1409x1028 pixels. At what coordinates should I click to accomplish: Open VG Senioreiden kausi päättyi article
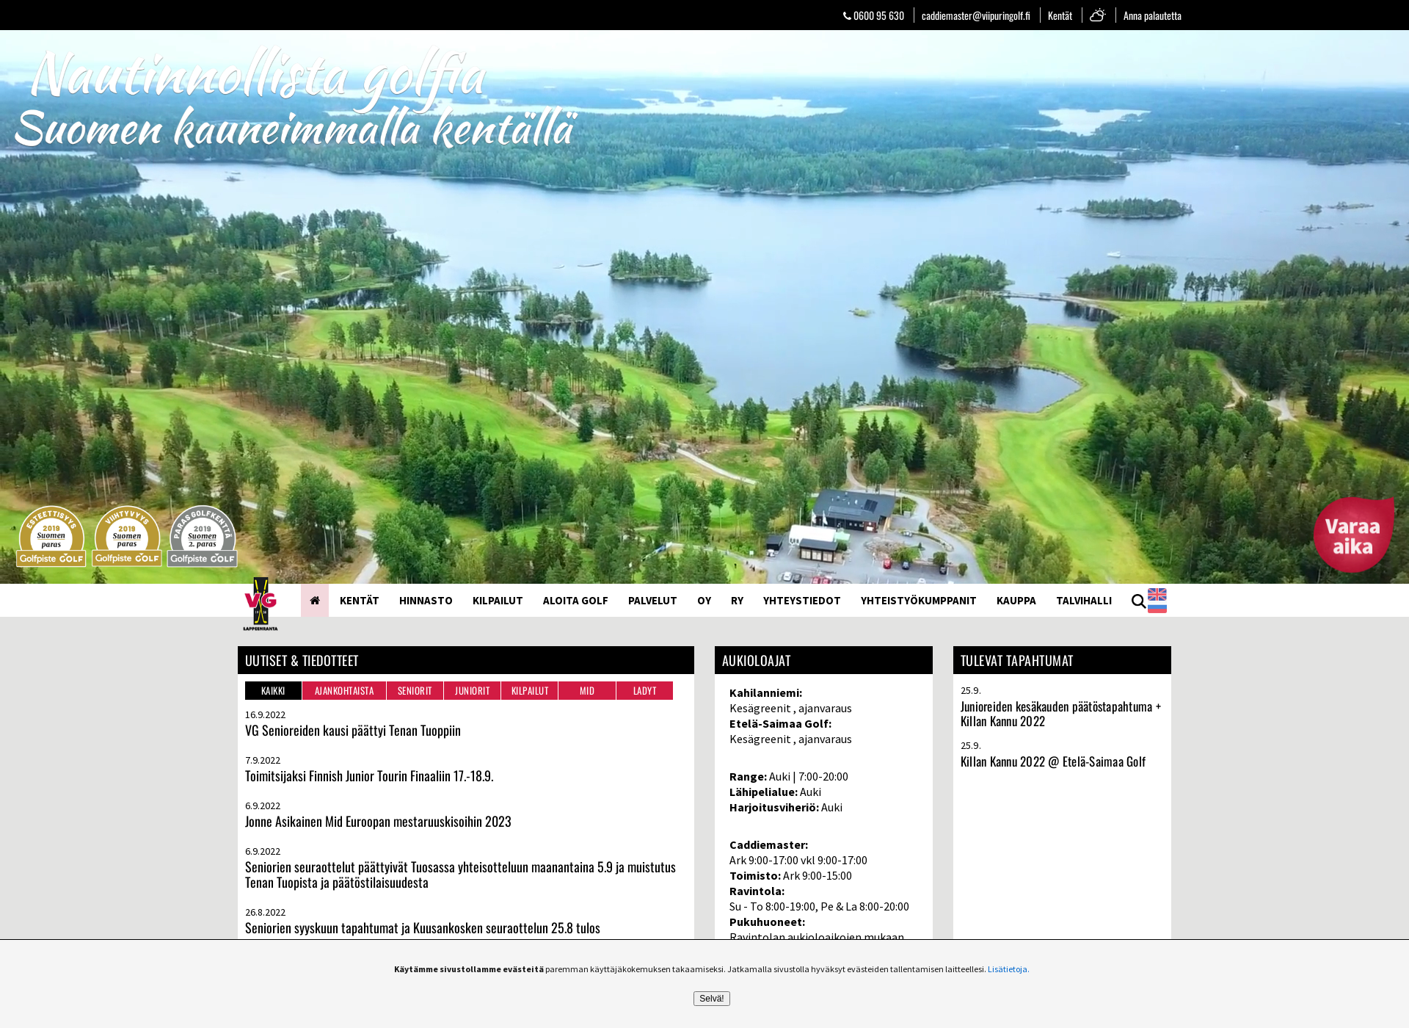(x=353, y=731)
